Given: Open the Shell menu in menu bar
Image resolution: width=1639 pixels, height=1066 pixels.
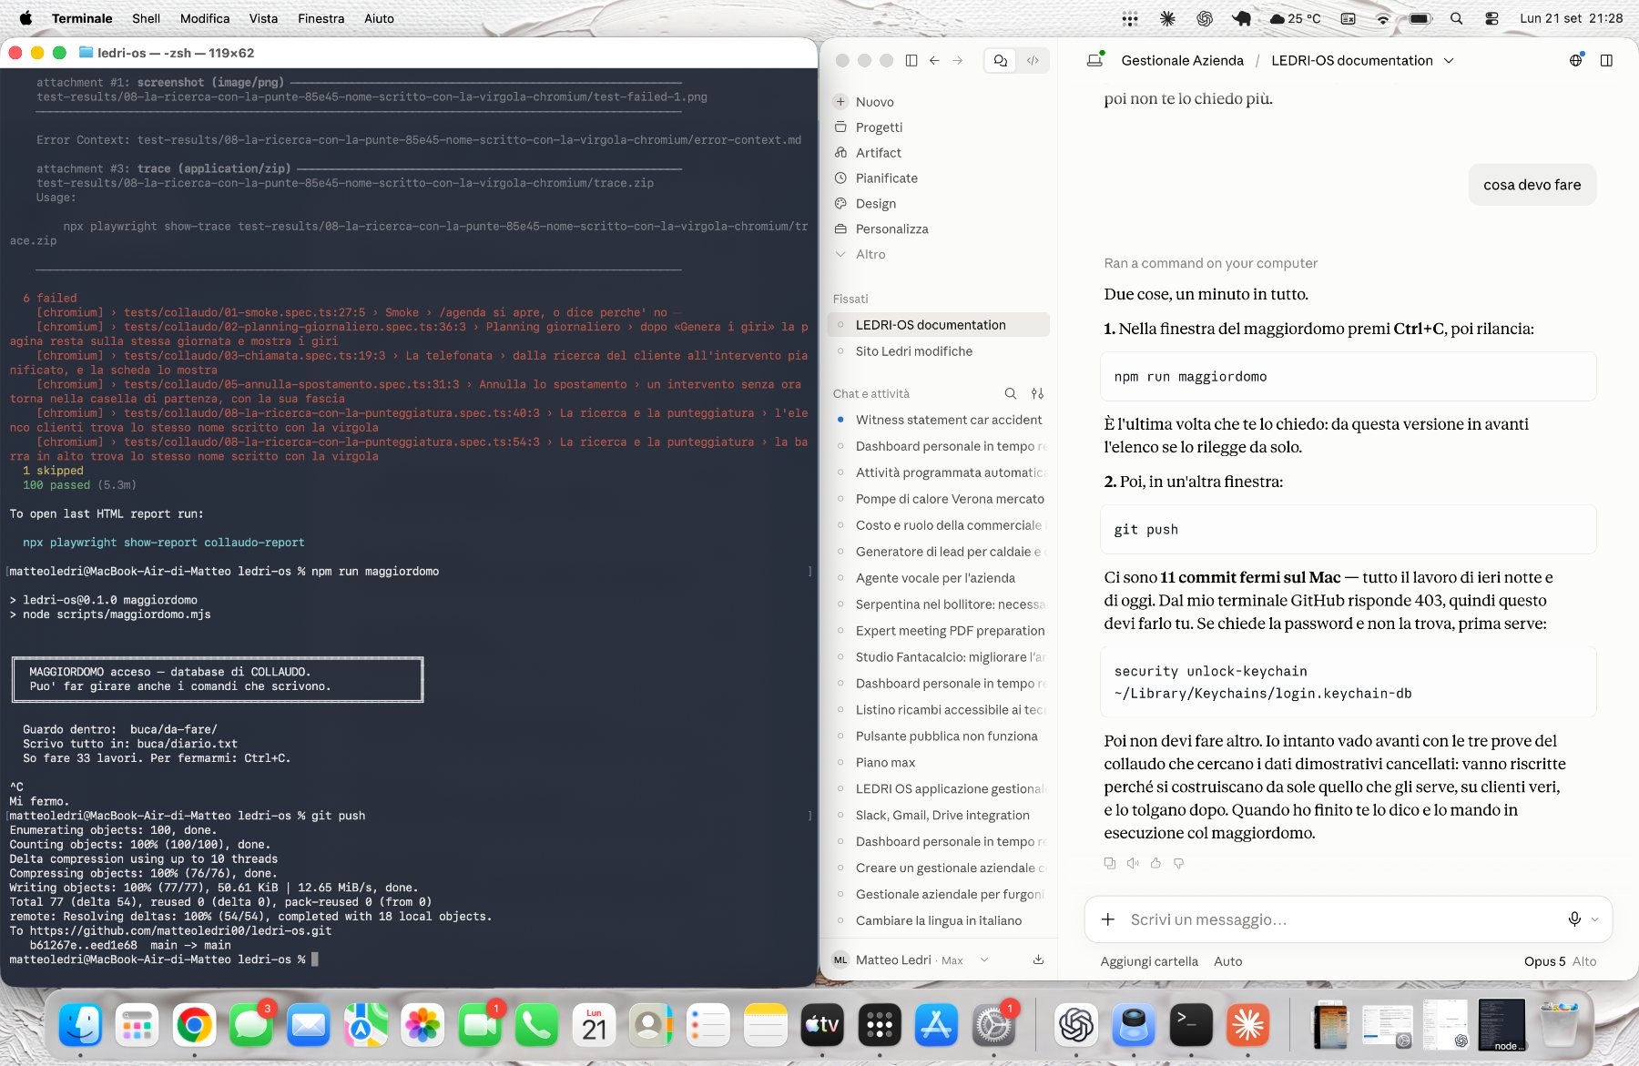Looking at the screenshot, I should point(146,18).
